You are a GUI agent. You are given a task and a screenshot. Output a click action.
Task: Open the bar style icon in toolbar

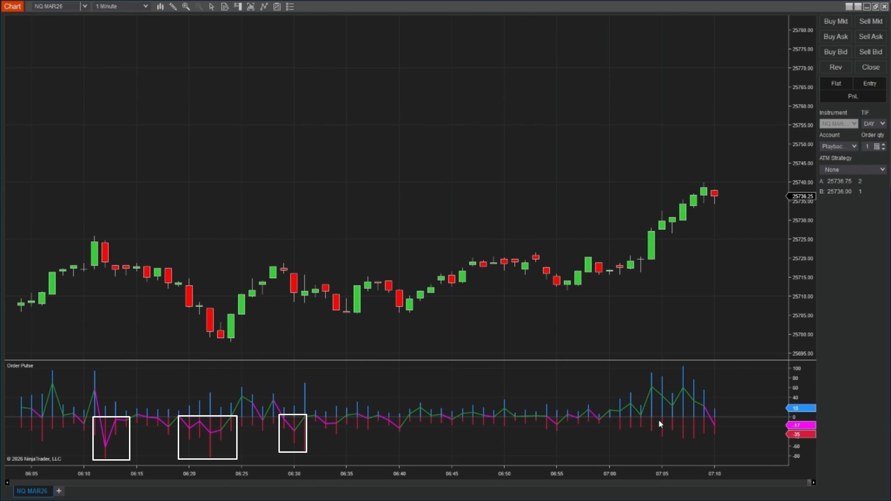coord(160,6)
